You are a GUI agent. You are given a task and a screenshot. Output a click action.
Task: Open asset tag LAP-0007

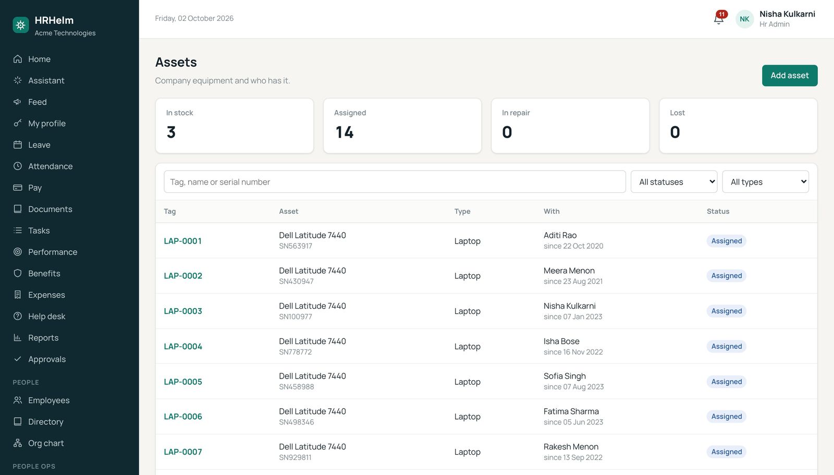[x=183, y=452]
